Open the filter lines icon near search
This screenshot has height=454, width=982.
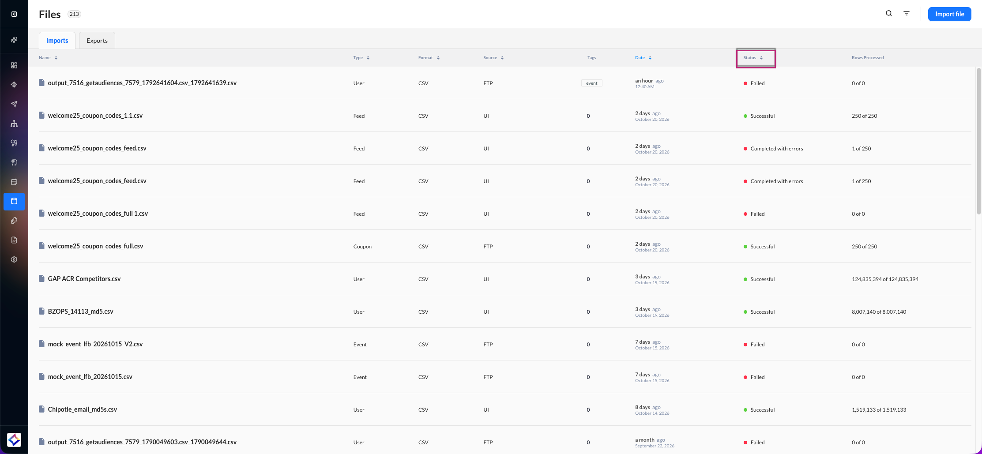(x=907, y=14)
